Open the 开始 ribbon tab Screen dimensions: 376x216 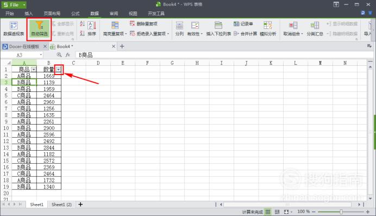tap(10, 14)
